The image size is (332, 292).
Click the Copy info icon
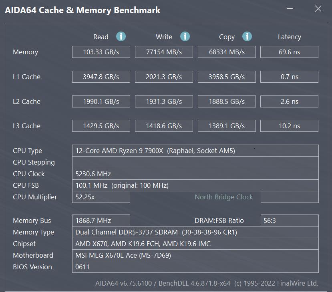247,36
